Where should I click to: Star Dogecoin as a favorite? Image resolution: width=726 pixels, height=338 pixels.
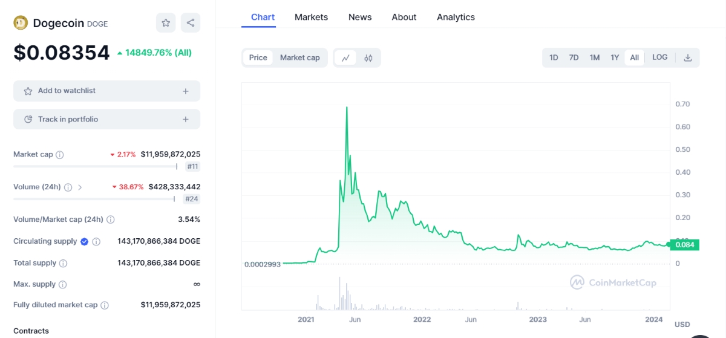click(165, 23)
